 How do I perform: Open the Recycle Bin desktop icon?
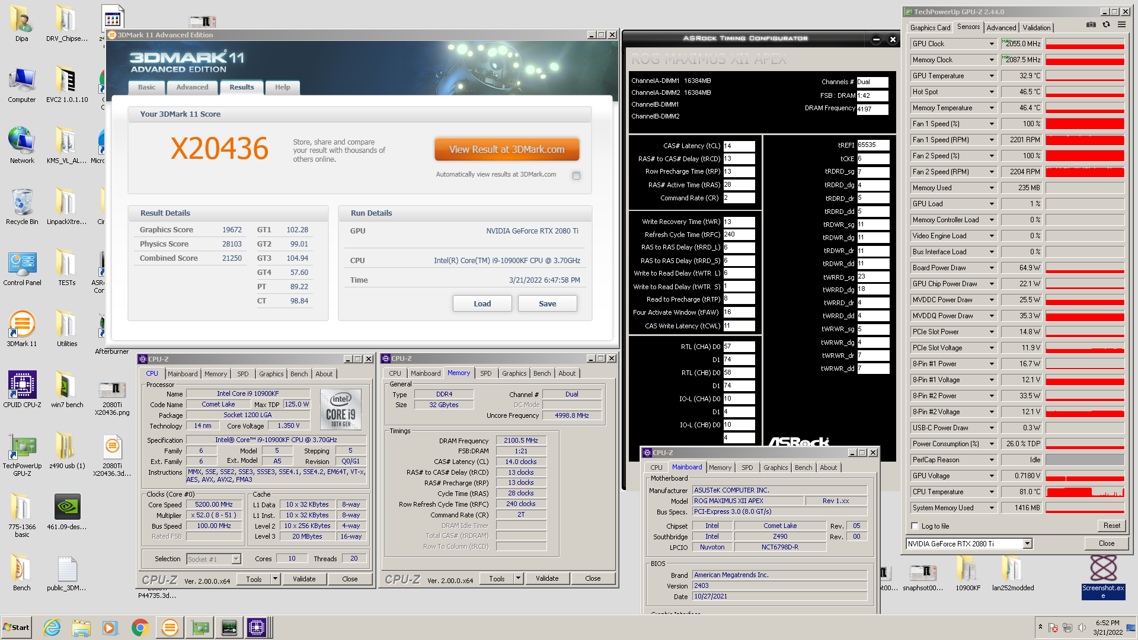click(22, 206)
